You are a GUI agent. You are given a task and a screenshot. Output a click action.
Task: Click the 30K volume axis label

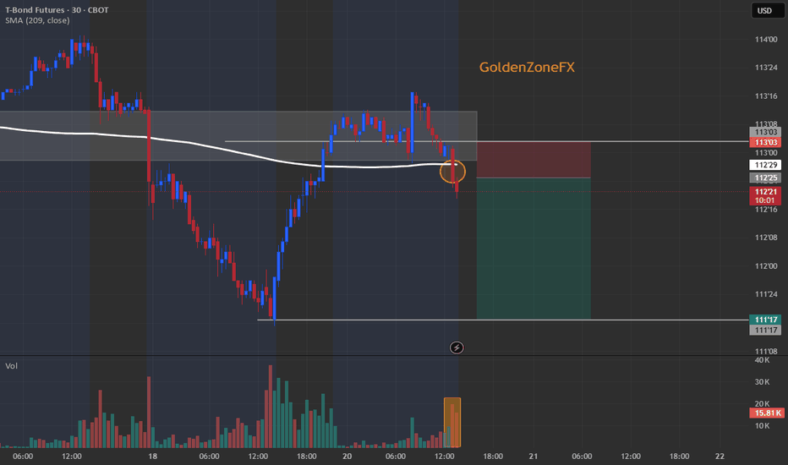coord(762,382)
